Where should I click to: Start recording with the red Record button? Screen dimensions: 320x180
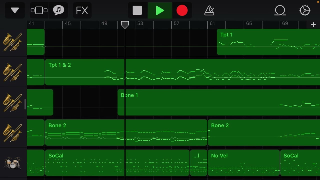coord(182,10)
